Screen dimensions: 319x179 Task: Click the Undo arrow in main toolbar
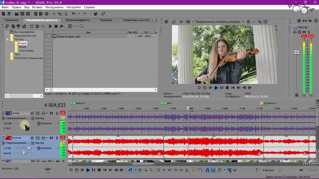74,14
